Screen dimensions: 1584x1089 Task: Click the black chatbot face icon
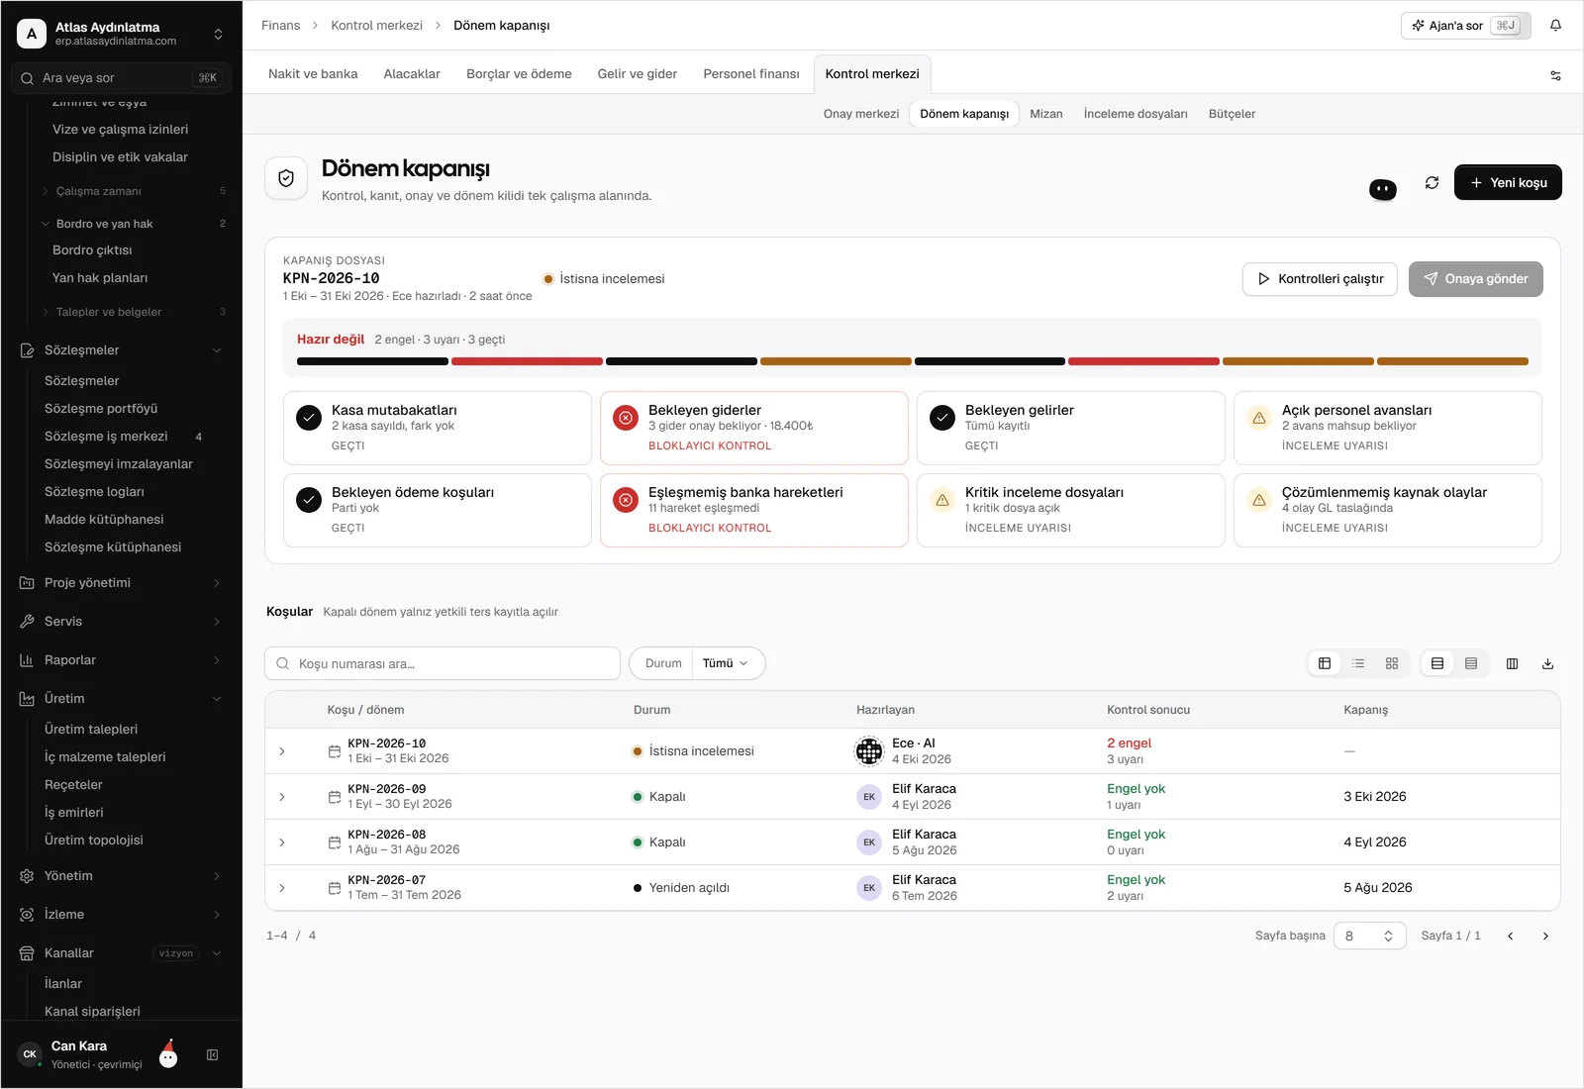pyautogui.click(x=1383, y=189)
